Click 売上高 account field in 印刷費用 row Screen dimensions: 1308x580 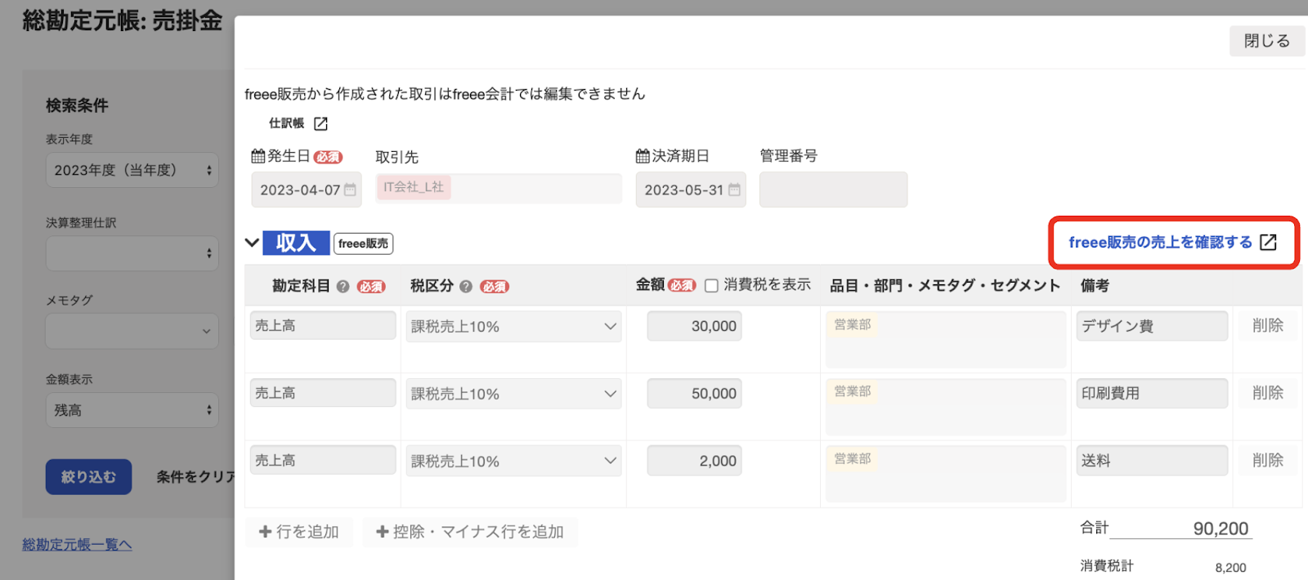coord(323,393)
